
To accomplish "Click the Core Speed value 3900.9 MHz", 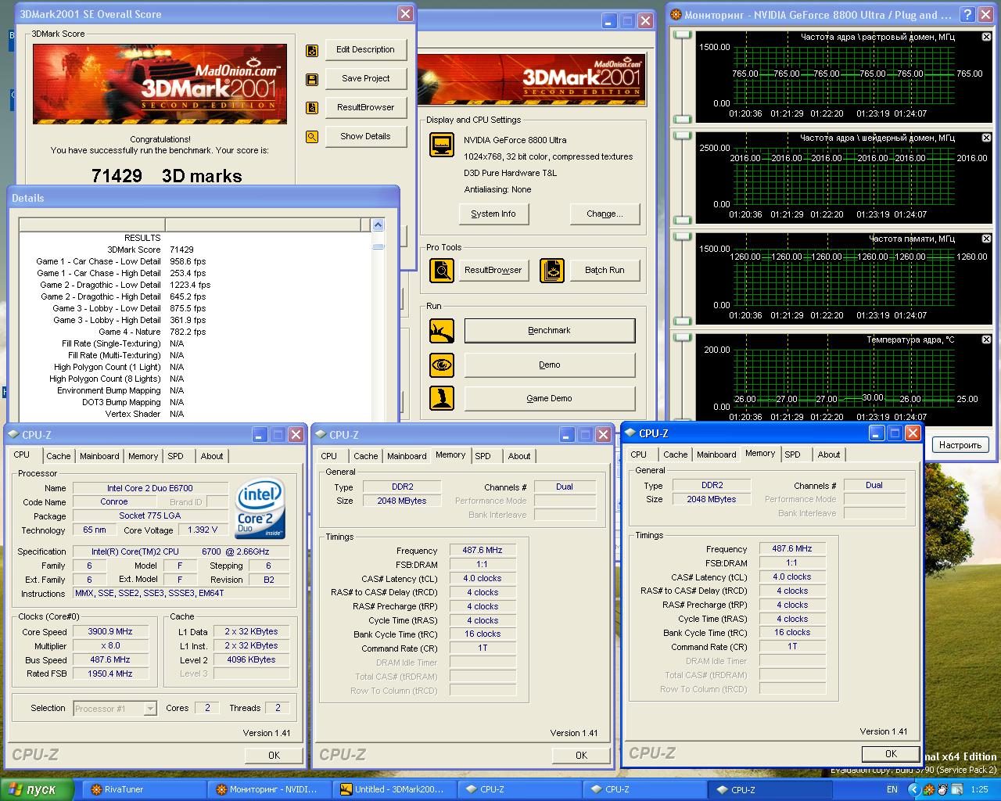I will [110, 631].
